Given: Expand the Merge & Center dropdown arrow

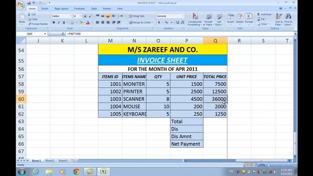Looking at the screenshot, I should (x=153, y=22).
